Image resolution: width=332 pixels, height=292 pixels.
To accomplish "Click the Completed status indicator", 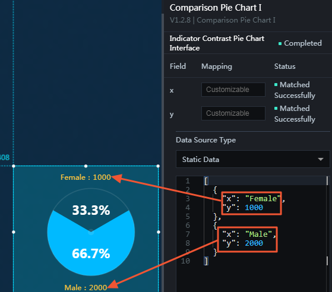I will coord(300,43).
